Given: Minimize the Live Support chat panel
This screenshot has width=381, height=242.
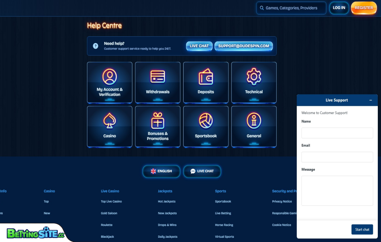Looking at the screenshot, I should click(x=371, y=100).
